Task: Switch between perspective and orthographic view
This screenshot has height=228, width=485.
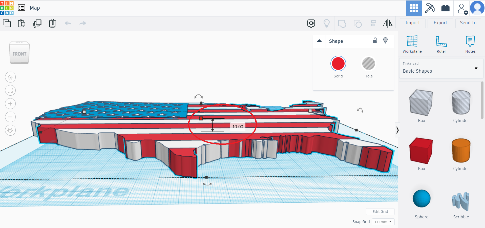Action: coord(10,130)
